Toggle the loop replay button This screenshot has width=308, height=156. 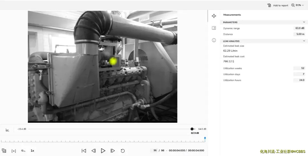click(123, 151)
